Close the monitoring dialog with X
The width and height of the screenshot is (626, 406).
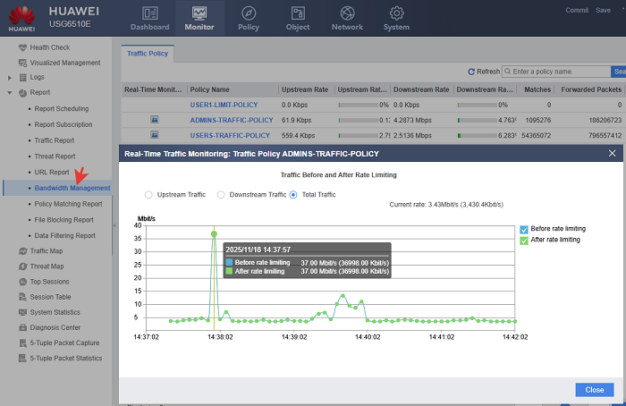pyautogui.click(x=613, y=154)
